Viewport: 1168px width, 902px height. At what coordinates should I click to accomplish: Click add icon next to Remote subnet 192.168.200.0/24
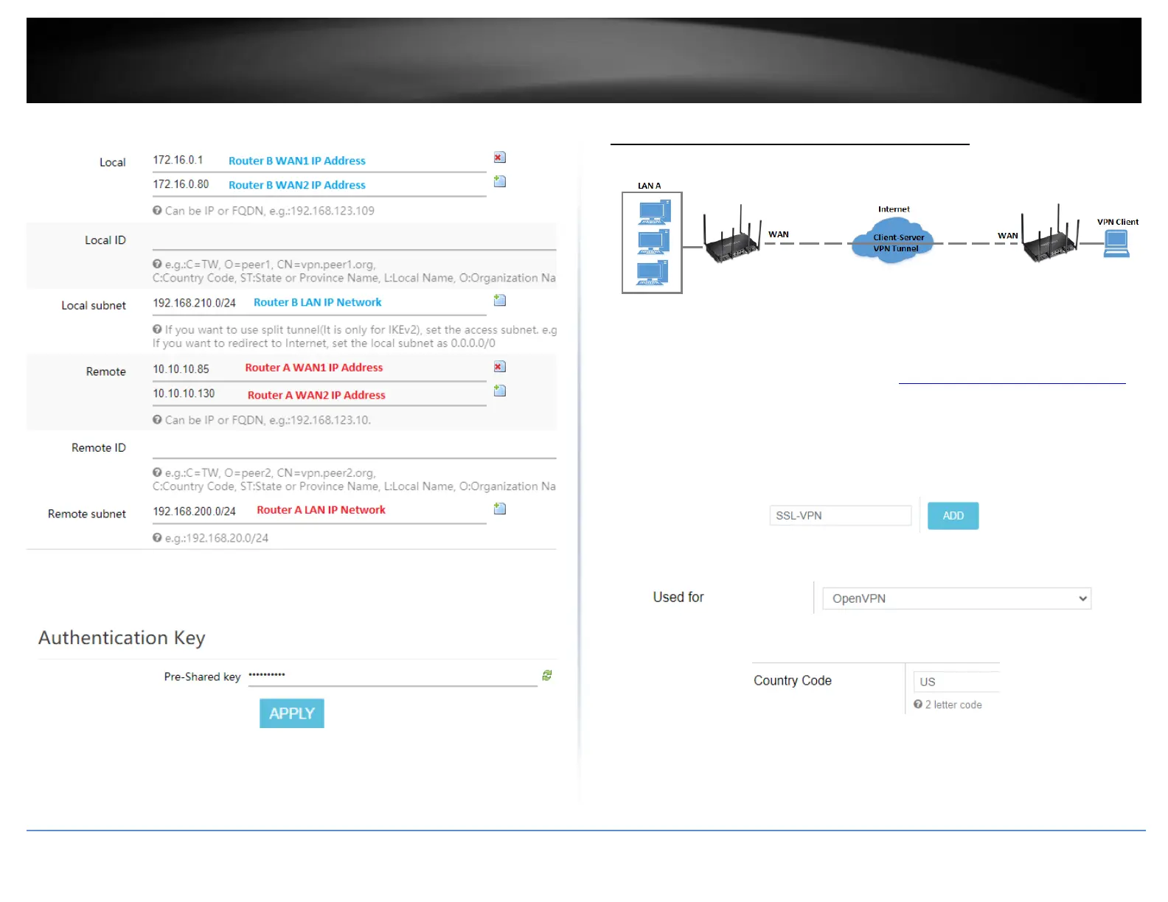(x=499, y=508)
